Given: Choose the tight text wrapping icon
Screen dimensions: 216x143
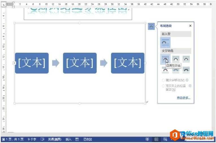Looking at the screenshot, I should coord(176,59).
